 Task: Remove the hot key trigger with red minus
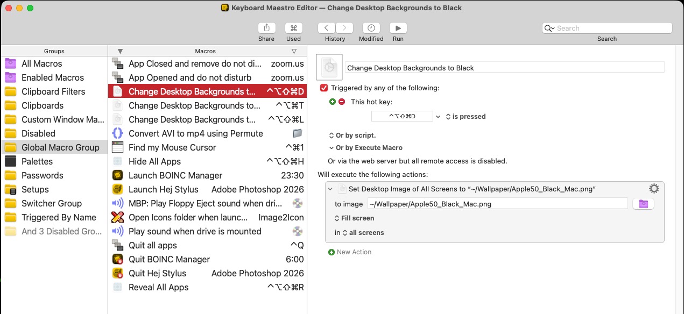[x=342, y=102]
